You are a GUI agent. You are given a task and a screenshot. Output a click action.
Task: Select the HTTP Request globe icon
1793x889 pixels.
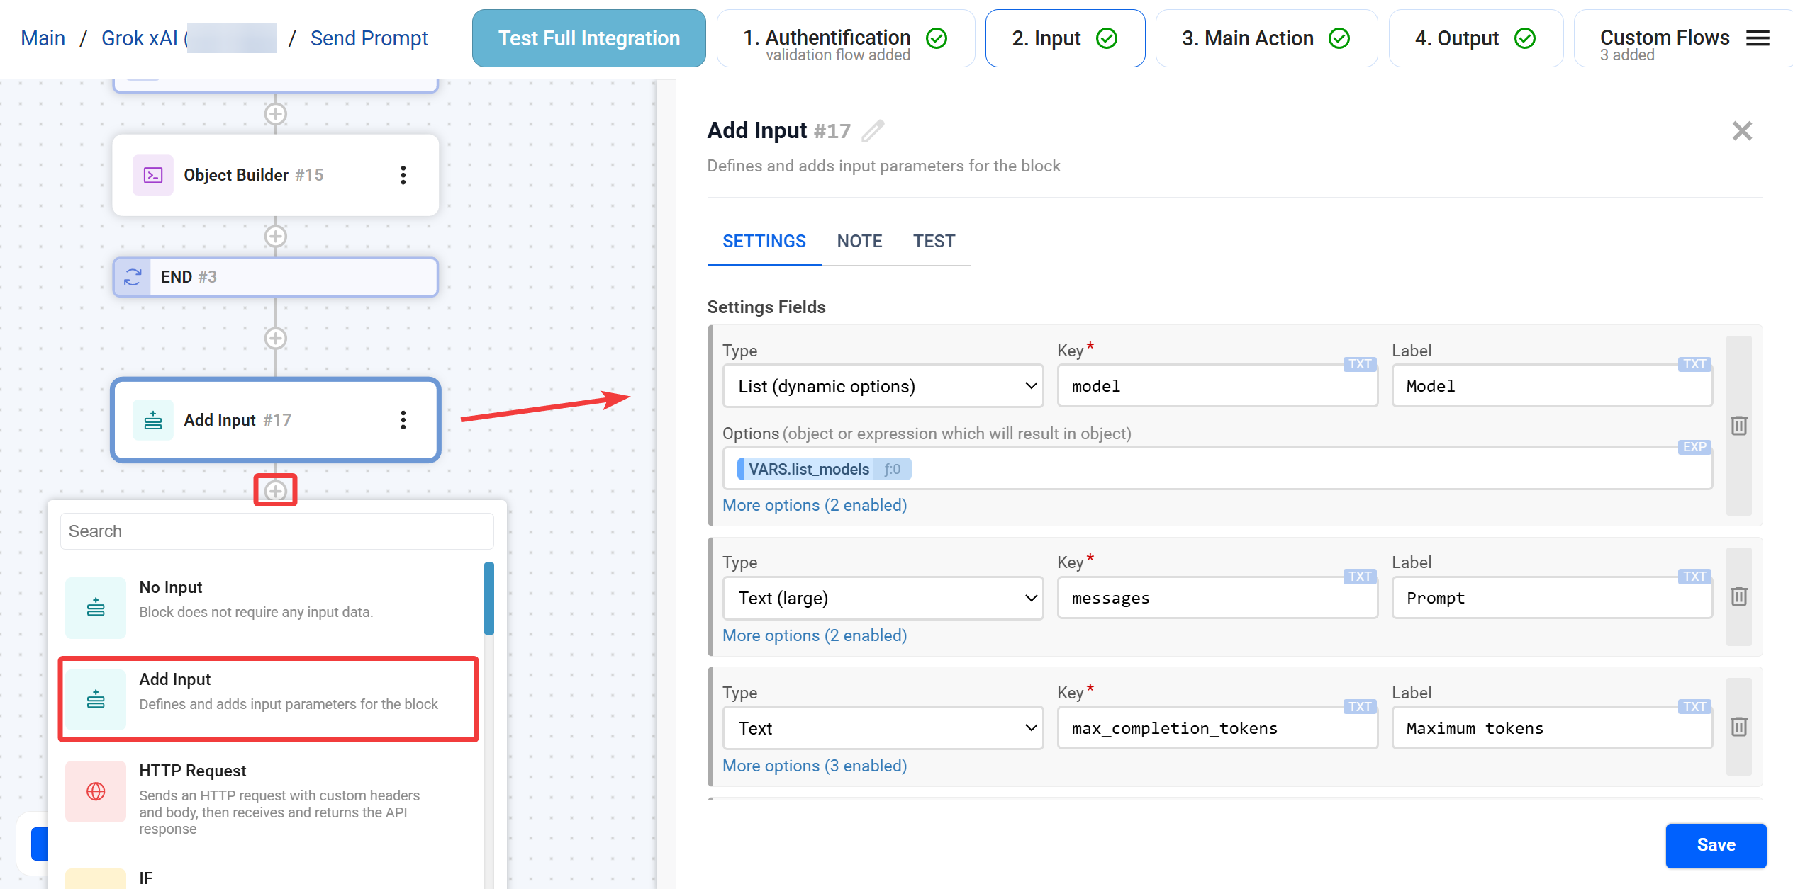point(96,791)
